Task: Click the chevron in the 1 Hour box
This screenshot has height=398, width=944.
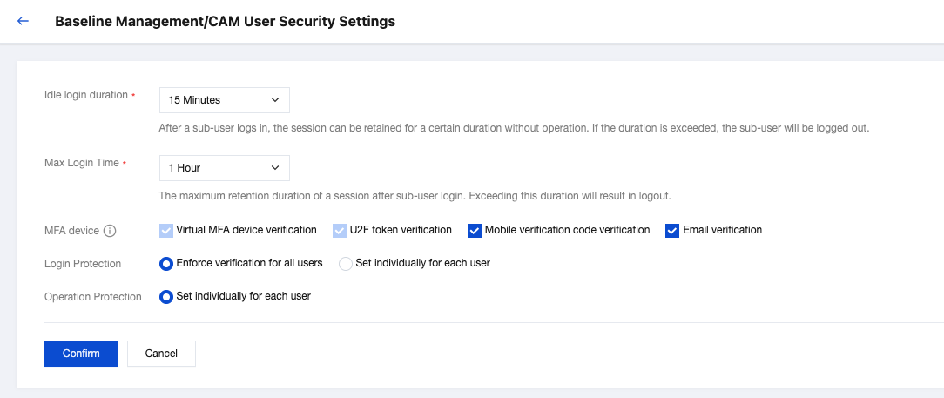Action: click(275, 167)
